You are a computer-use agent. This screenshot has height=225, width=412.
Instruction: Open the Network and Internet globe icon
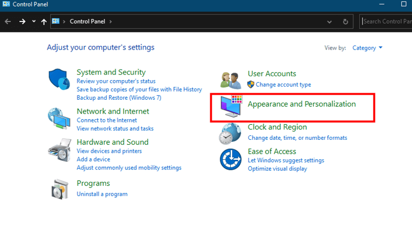[59, 118]
